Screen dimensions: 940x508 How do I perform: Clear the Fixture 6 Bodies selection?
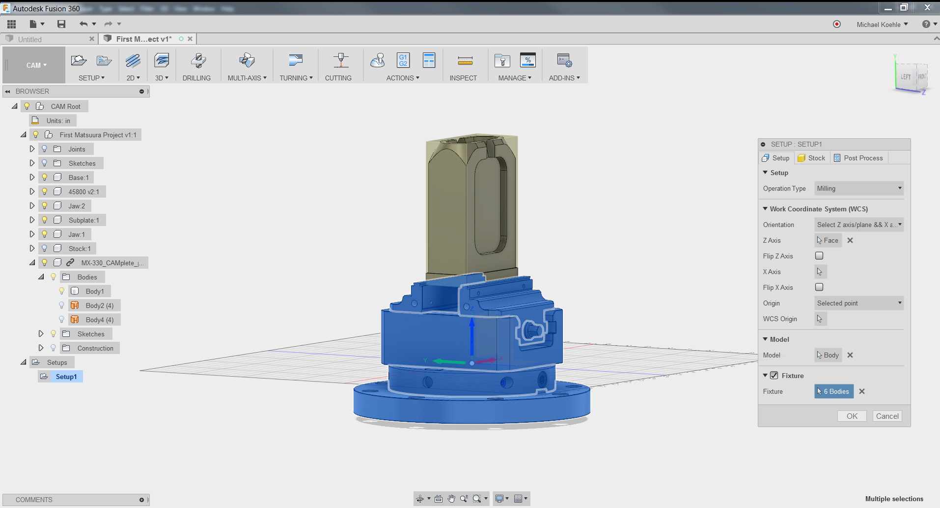tap(862, 391)
